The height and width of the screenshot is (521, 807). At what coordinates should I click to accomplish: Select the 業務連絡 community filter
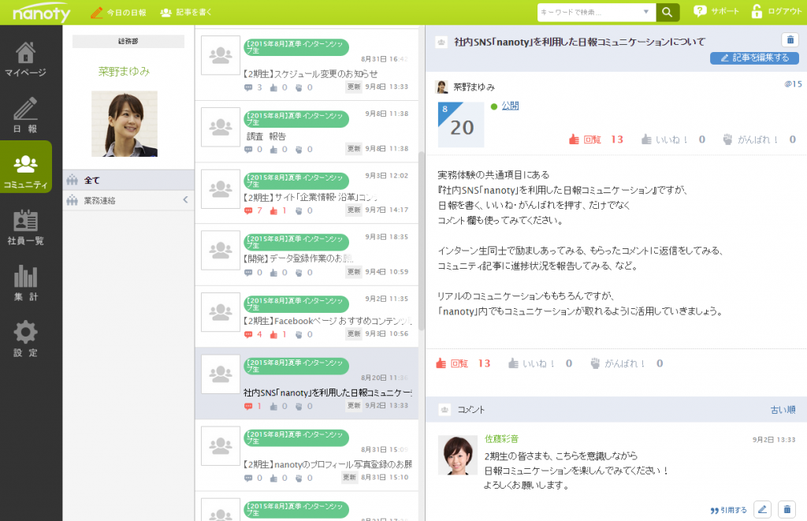(x=128, y=200)
